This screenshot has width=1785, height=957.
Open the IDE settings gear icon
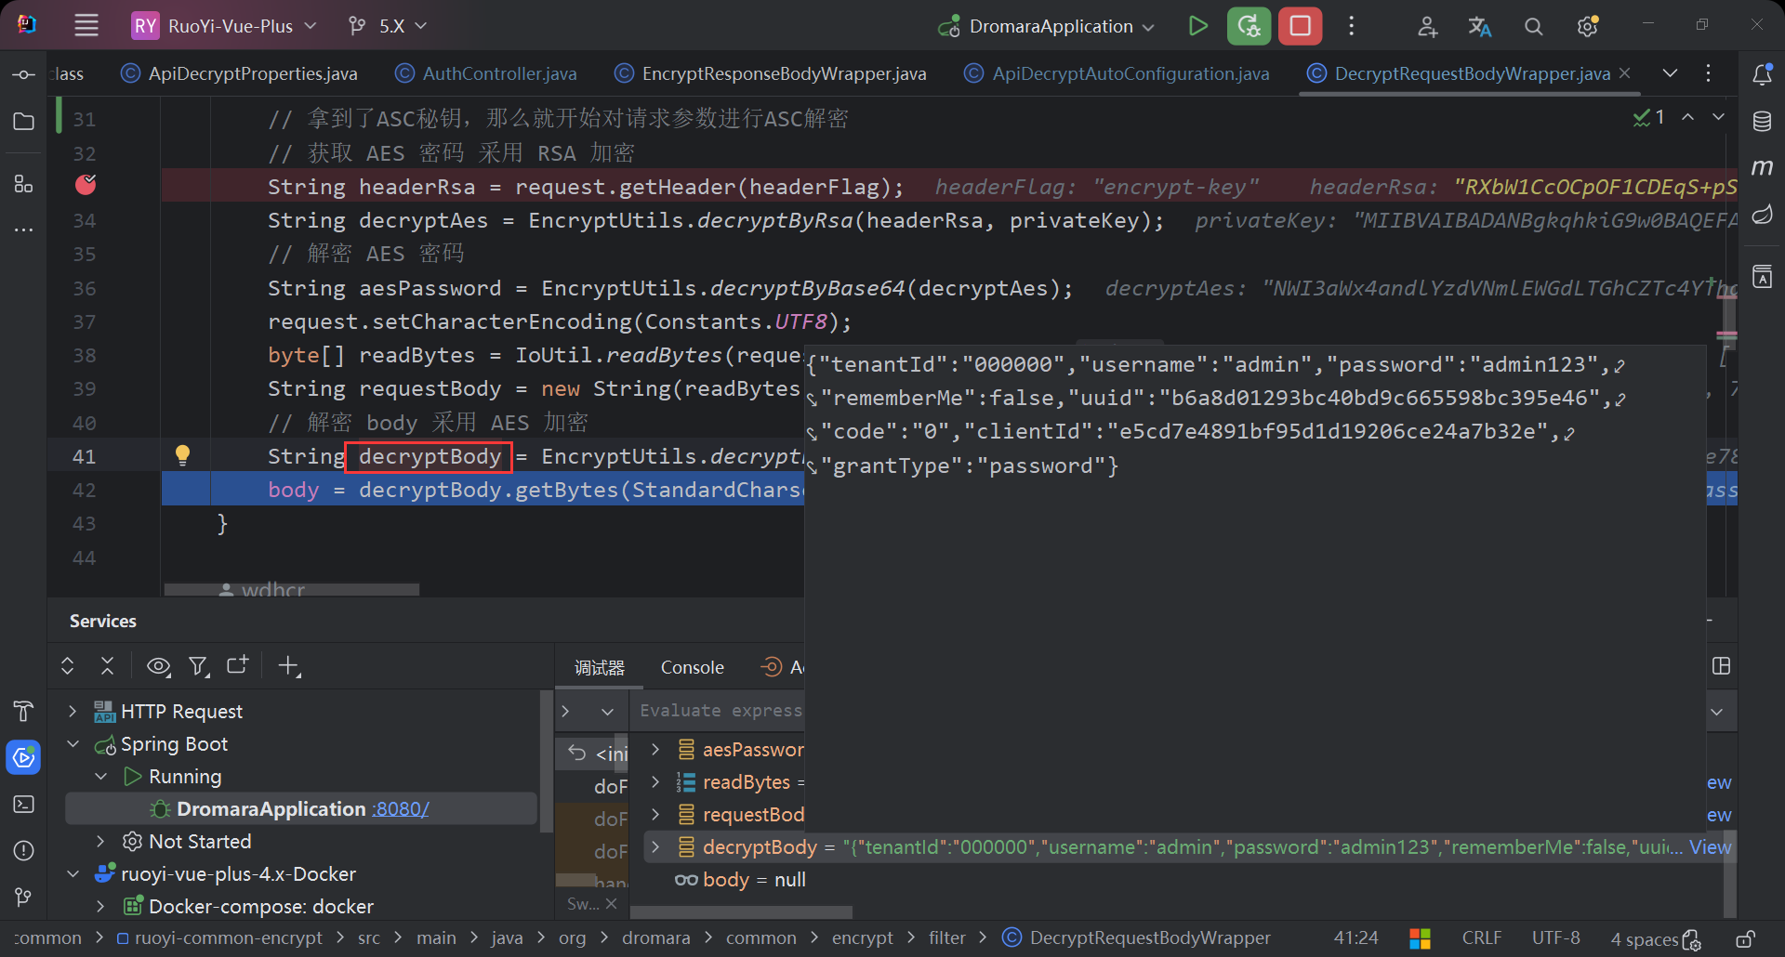point(1587,27)
